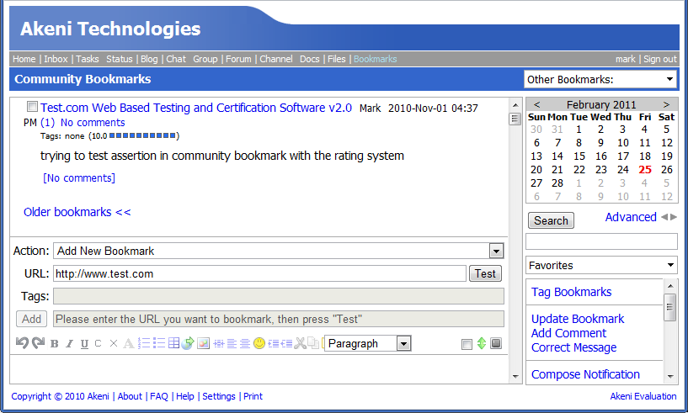Viewport: 688px width, 413px height.
Task: Go to Inbox in the navigation bar
Action: [56, 59]
